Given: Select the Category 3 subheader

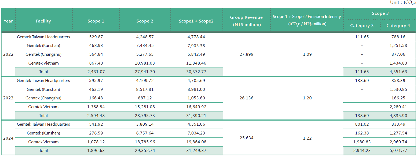Looking at the screenshot, I should pos(362,26).
